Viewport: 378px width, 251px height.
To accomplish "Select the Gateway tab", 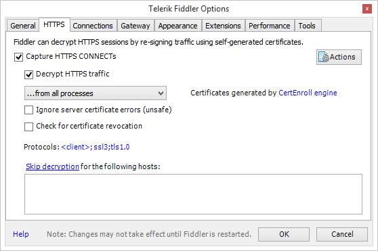I will (135, 26).
